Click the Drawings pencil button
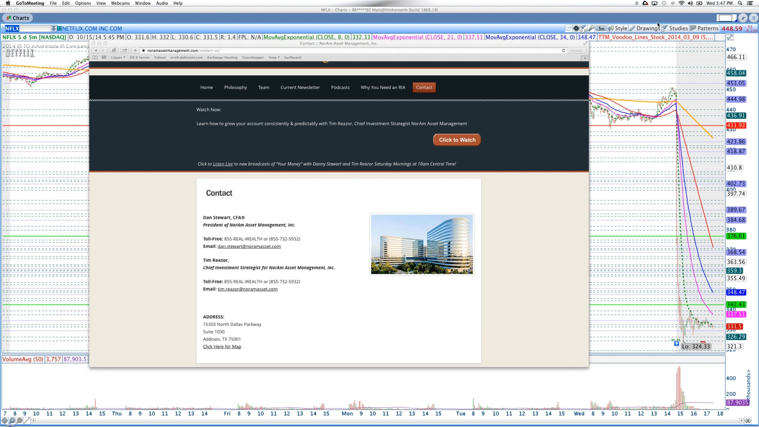Viewport: 759px width, 427px height. [x=645, y=28]
